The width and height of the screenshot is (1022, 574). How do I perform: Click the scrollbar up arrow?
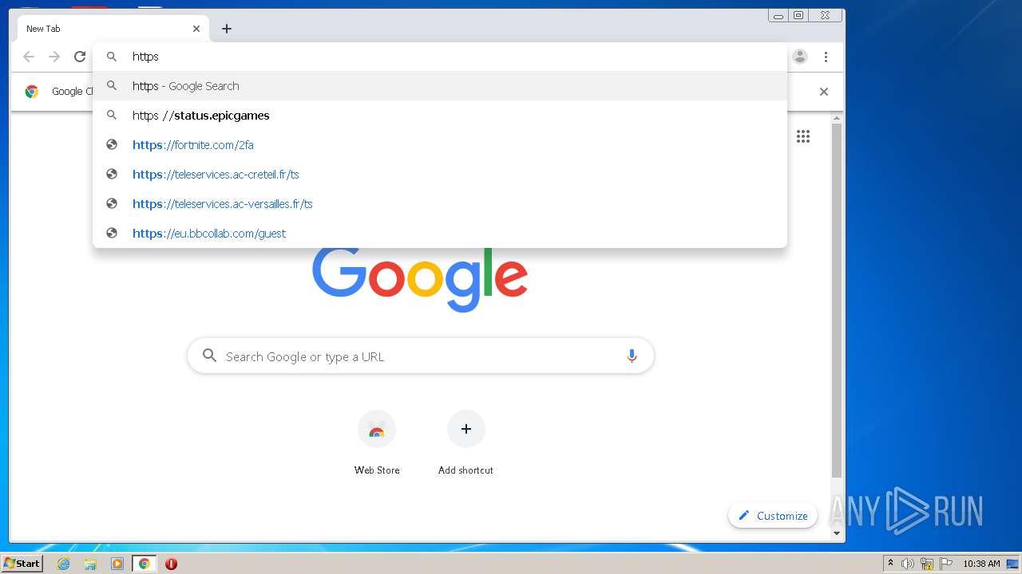tap(837, 119)
